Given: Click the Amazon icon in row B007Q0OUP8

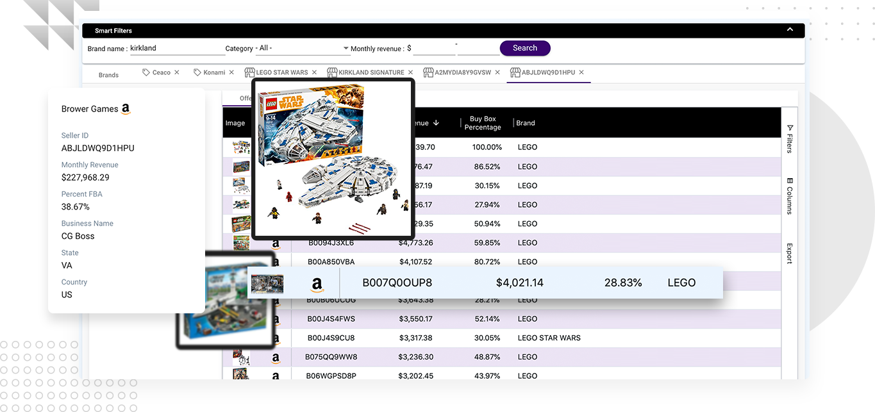Looking at the screenshot, I should click(317, 283).
